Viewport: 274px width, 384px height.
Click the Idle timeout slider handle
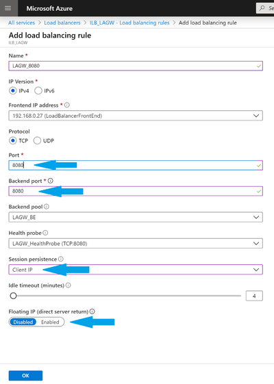coord(13,296)
